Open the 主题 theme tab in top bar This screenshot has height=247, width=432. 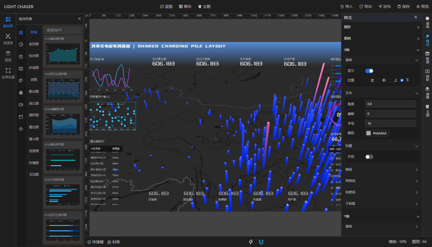204,7
